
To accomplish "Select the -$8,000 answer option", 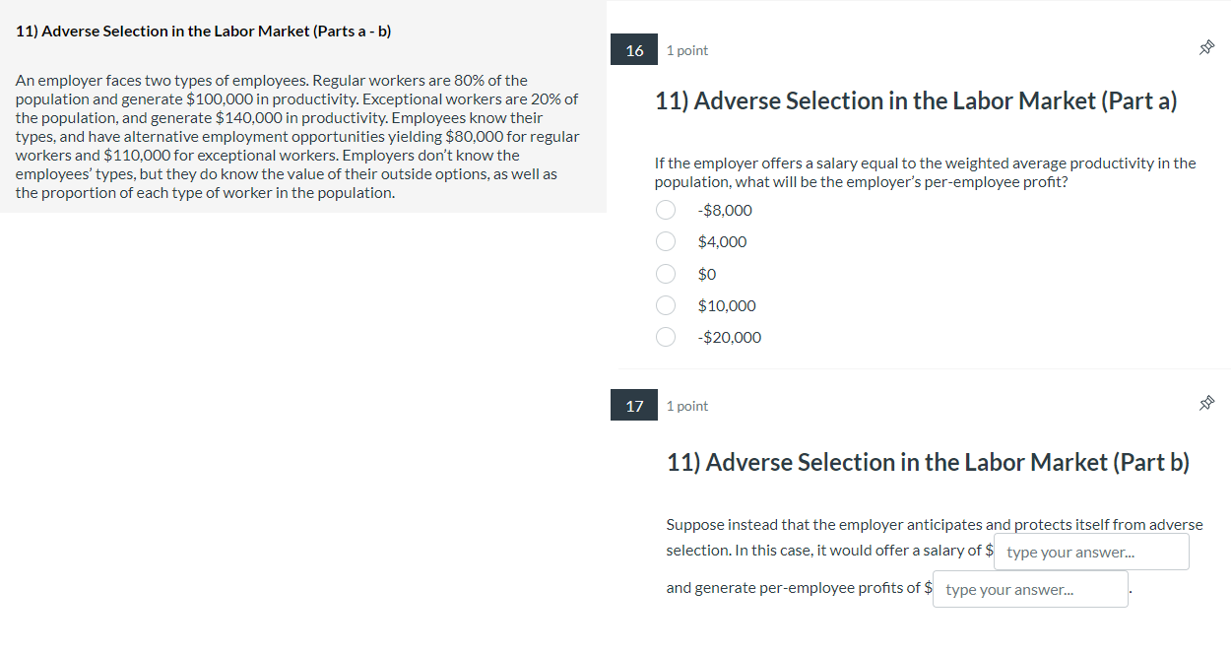I will pyautogui.click(x=666, y=209).
